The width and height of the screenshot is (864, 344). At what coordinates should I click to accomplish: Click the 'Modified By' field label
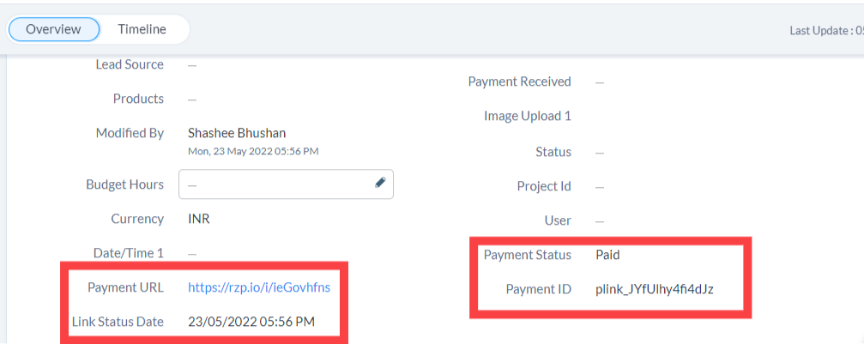pyautogui.click(x=130, y=133)
